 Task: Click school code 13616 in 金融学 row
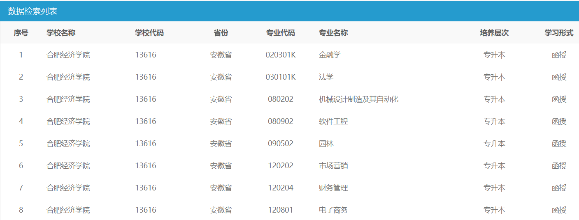pyautogui.click(x=146, y=55)
